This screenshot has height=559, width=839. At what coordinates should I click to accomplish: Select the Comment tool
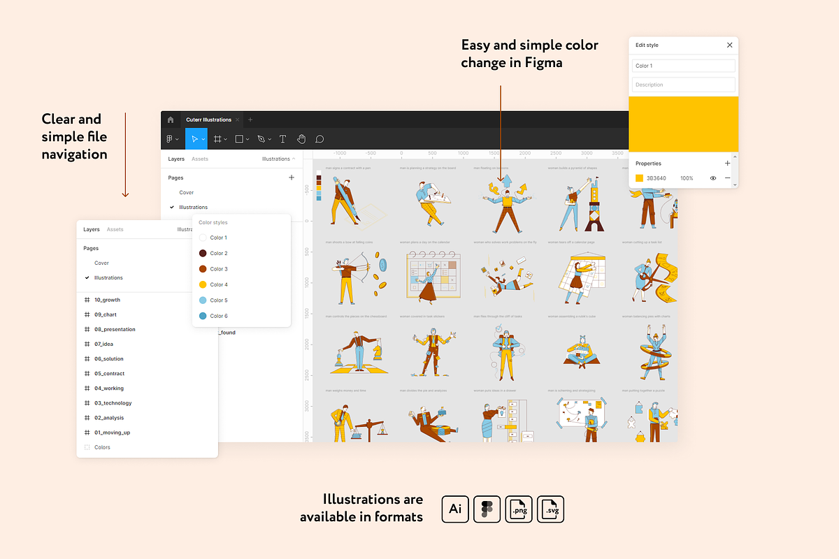pyautogui.click(x=320, y=139)
